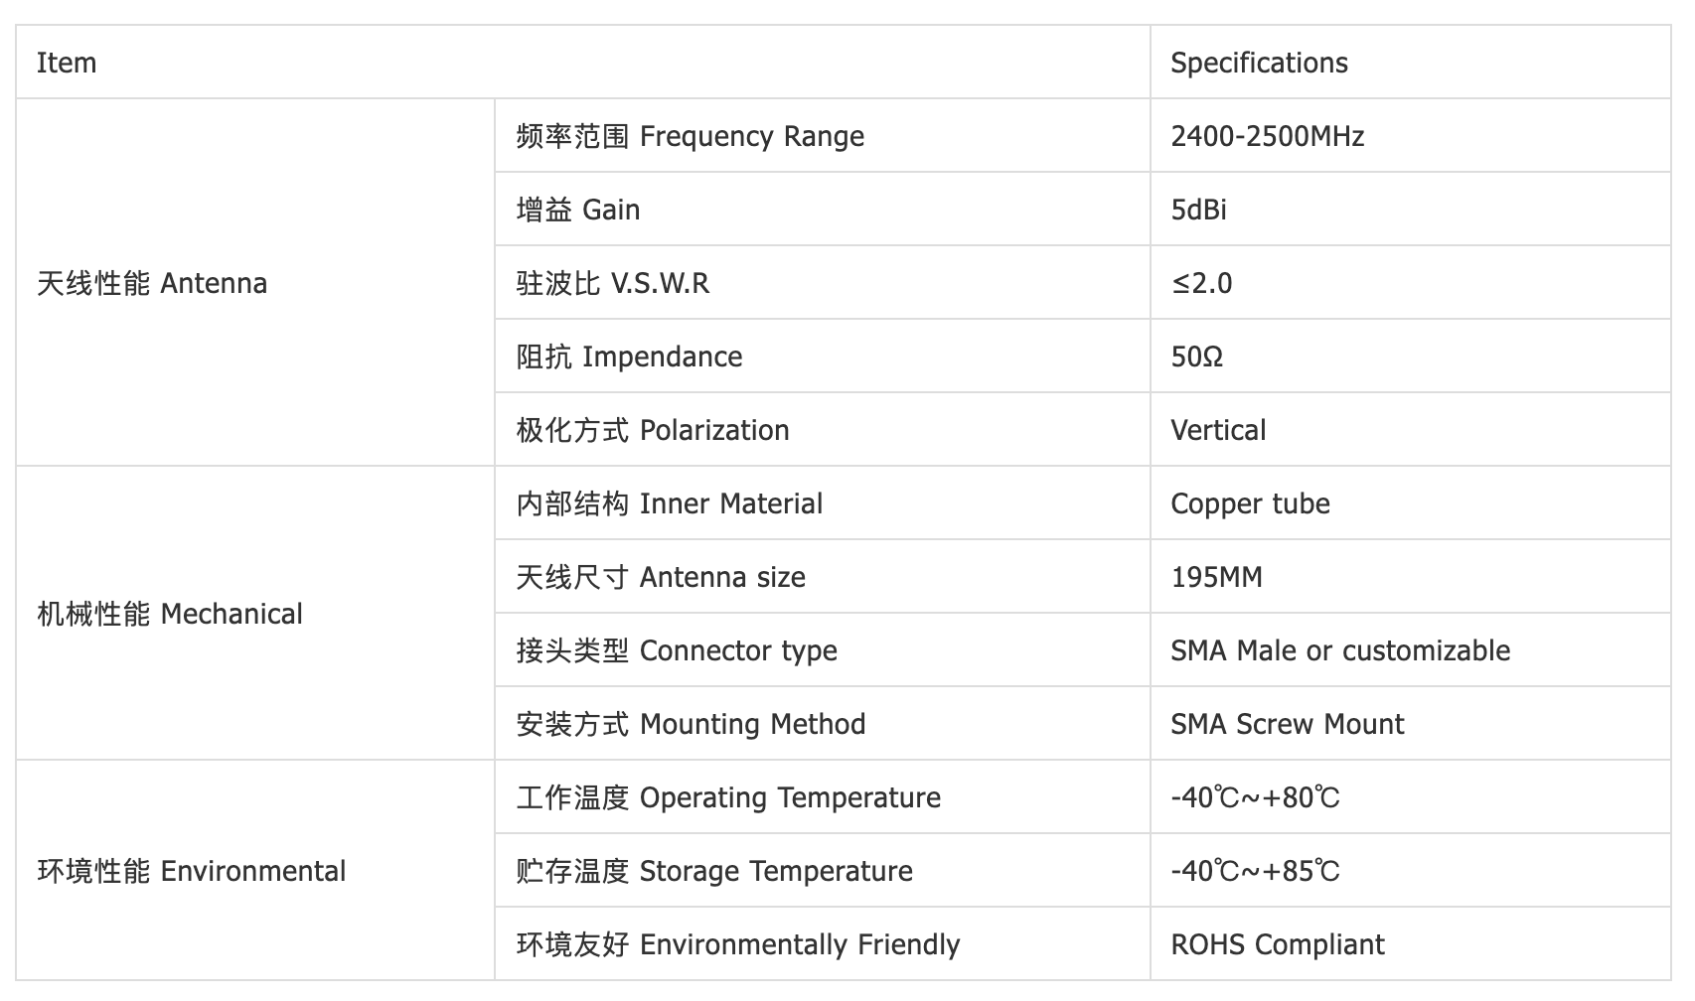
Task: Select the Storage Temperature range value
Action: click(x=1256, y=871)
